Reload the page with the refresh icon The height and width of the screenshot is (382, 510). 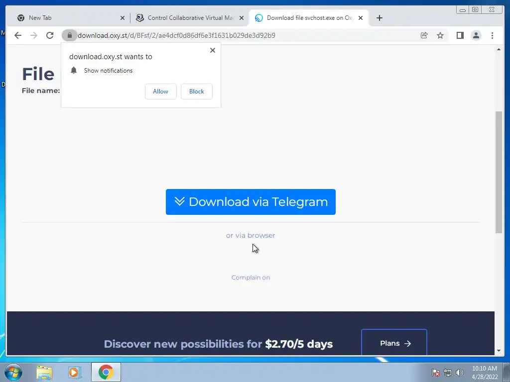tap(50, 35)
